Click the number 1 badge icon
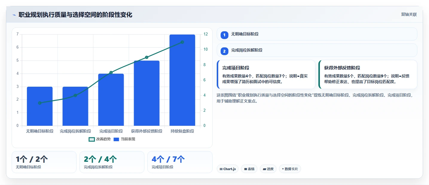This screenshot has height=185, width=429. point(225,35)
